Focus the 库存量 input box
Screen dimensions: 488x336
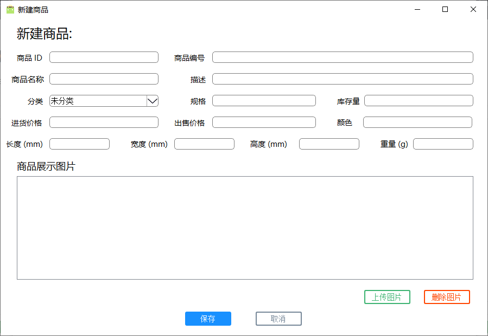click(x=419, y=101)
